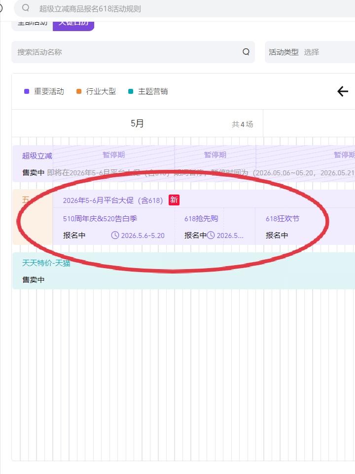Image resolution: width=355 pixels, height=474 pixels.
Task: Open 618抢先购 sub-activity
Action: pyautogui.click(x=201, y=219)
